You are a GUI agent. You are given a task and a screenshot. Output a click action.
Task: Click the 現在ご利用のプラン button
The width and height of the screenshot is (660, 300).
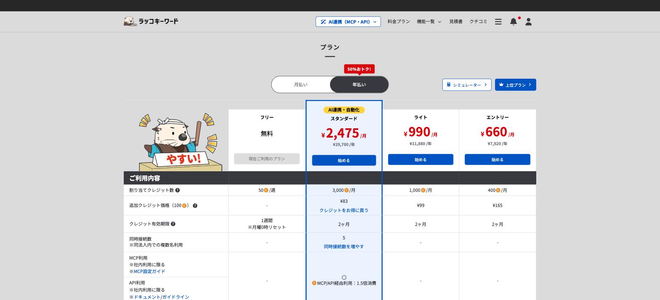[x=267, y=159]
